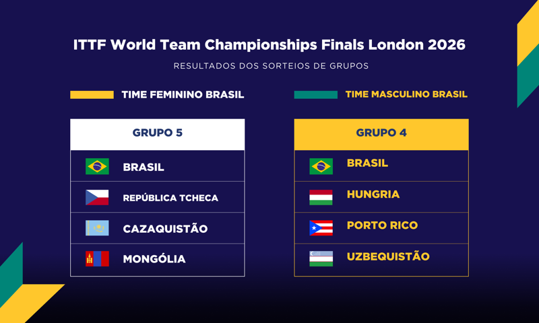Select the República Tcheca team name
Viewport: 539px width, 323px height.
(x=170, y=198)
